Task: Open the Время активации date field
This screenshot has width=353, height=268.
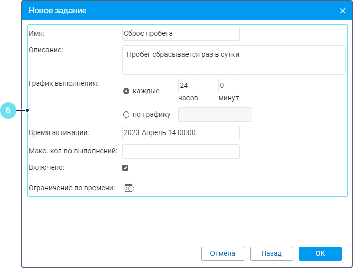Action: 181,133
